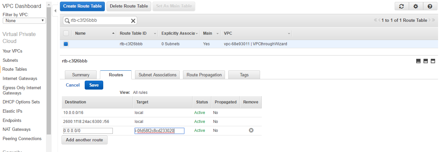Save the edited routes
The height and width of the screenshot is (152, 447).
pos(94,85)
